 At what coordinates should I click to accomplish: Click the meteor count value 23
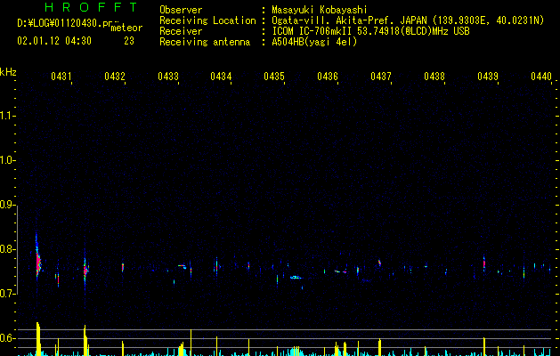[129, 41]
